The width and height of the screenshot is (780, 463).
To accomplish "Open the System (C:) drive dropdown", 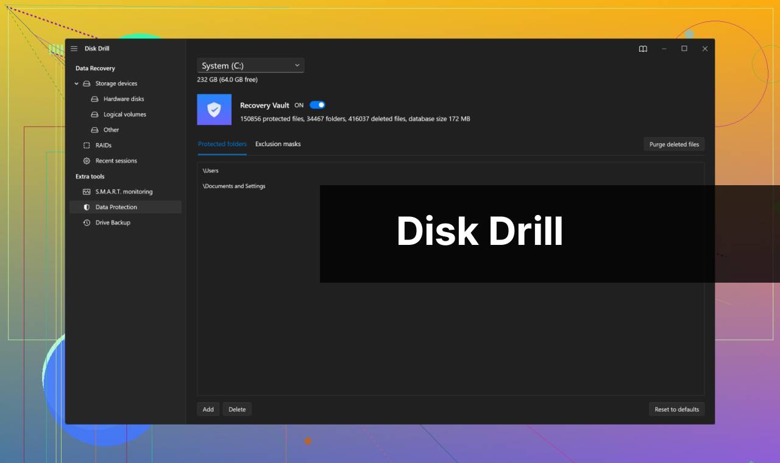I will tap(250, 65).
